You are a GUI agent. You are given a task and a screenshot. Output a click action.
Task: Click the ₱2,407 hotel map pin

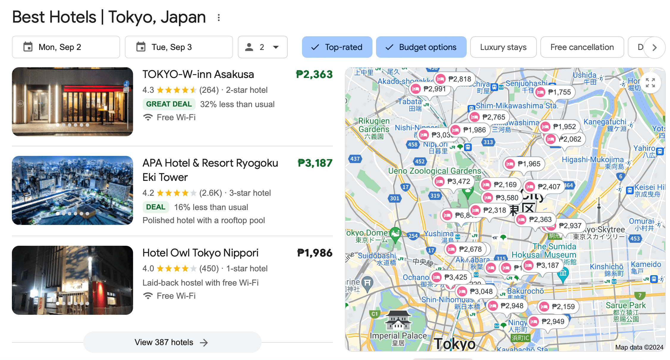[544, 187]
